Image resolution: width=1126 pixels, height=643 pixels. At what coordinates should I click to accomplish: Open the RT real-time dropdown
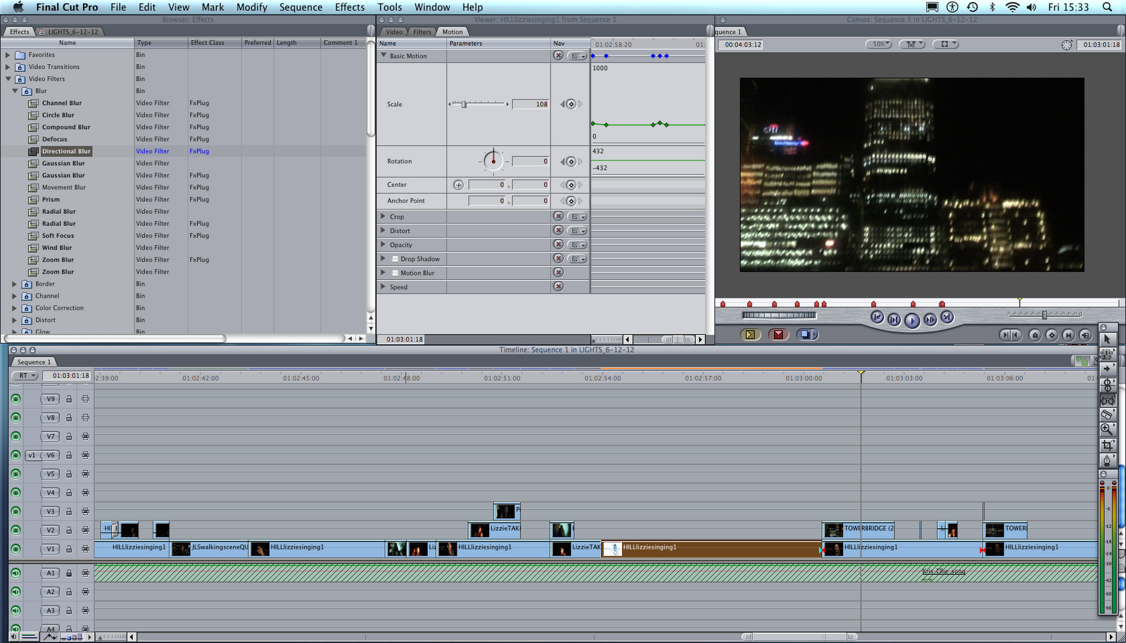27,376
